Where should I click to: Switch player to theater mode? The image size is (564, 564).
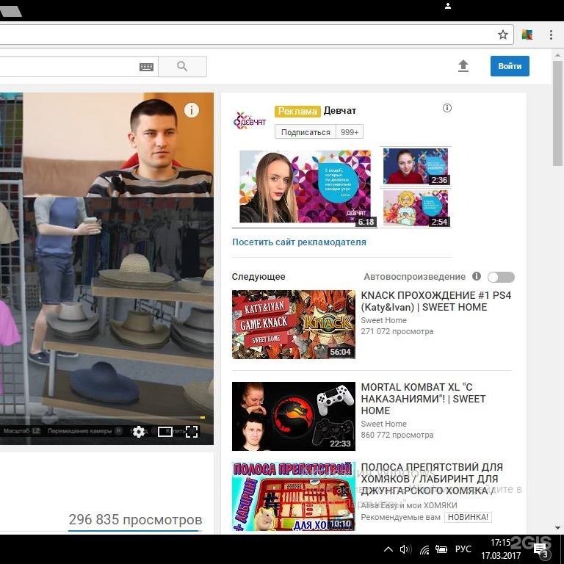(165, 432)
